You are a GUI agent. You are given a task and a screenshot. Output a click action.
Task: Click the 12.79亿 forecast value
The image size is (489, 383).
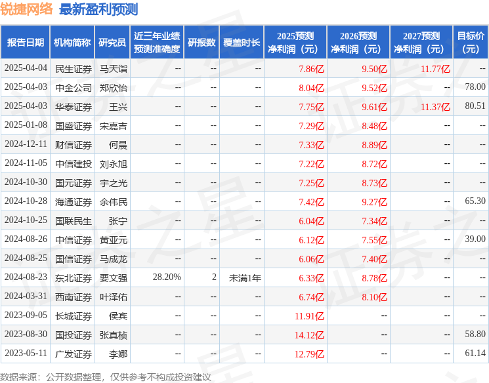coord(310,354)
